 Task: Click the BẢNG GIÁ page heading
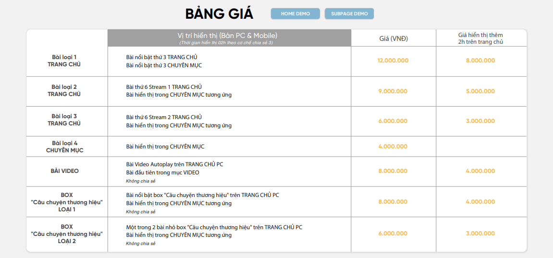coord(220,14)
